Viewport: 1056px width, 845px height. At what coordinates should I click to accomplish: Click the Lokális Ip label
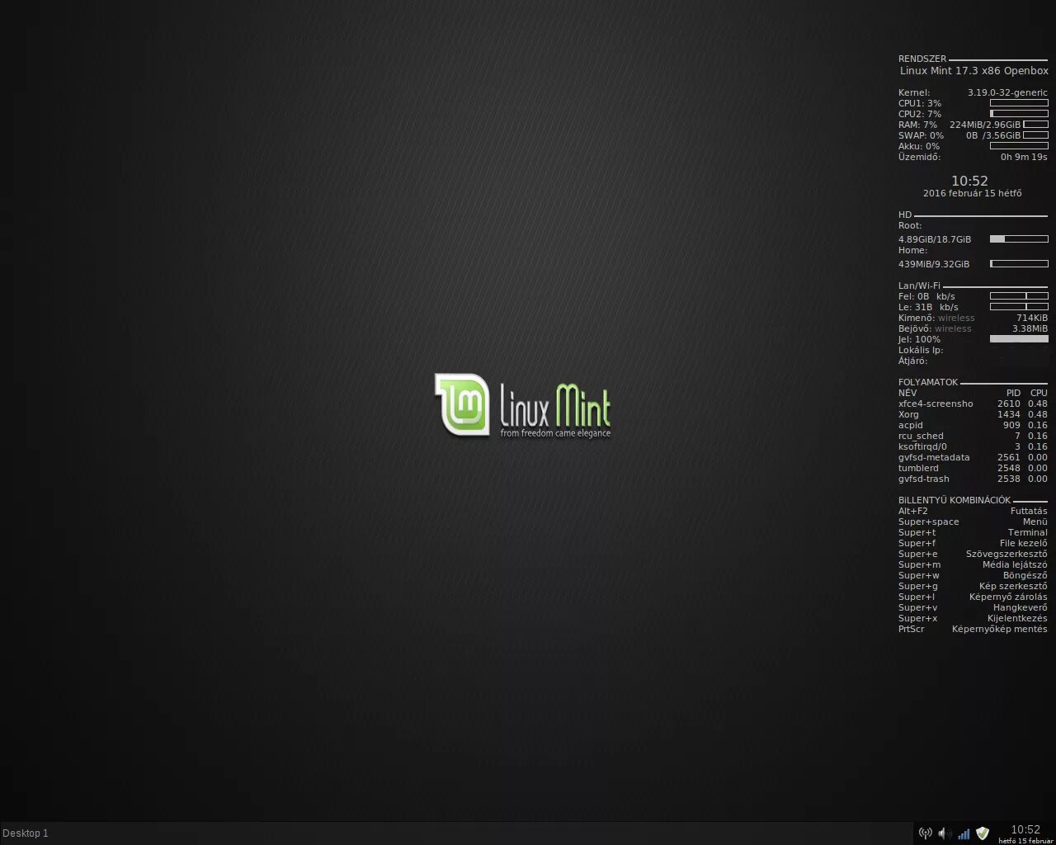(921, 350)
